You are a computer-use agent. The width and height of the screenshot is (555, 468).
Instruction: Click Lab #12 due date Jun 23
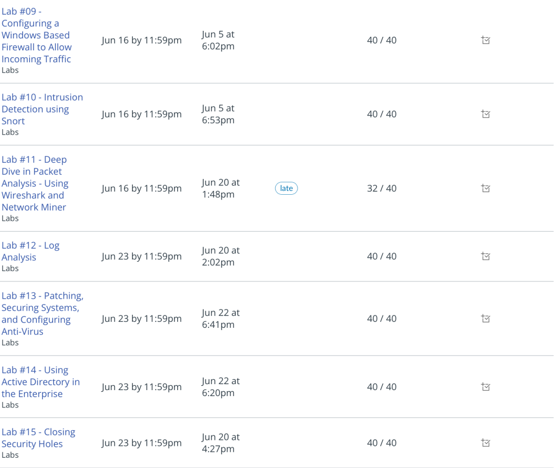pyautogui.click(x=141, y=256)
